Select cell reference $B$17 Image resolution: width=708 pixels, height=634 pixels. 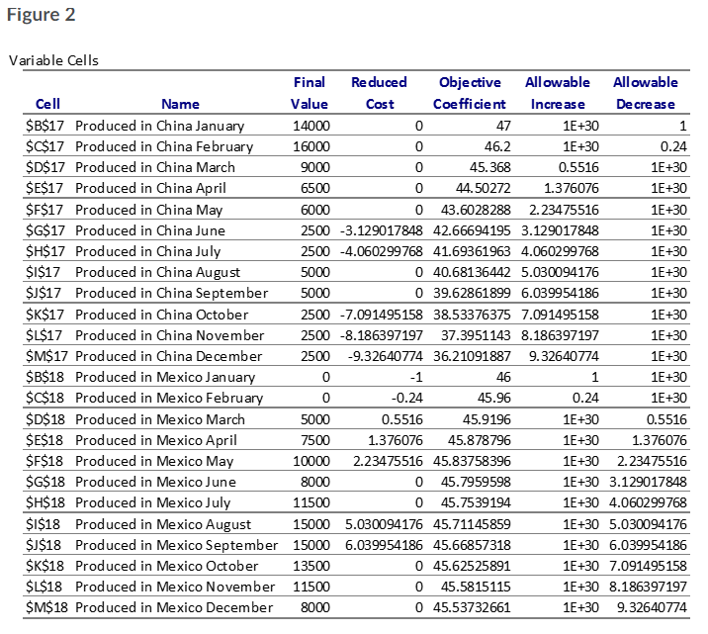coord(44,126)
